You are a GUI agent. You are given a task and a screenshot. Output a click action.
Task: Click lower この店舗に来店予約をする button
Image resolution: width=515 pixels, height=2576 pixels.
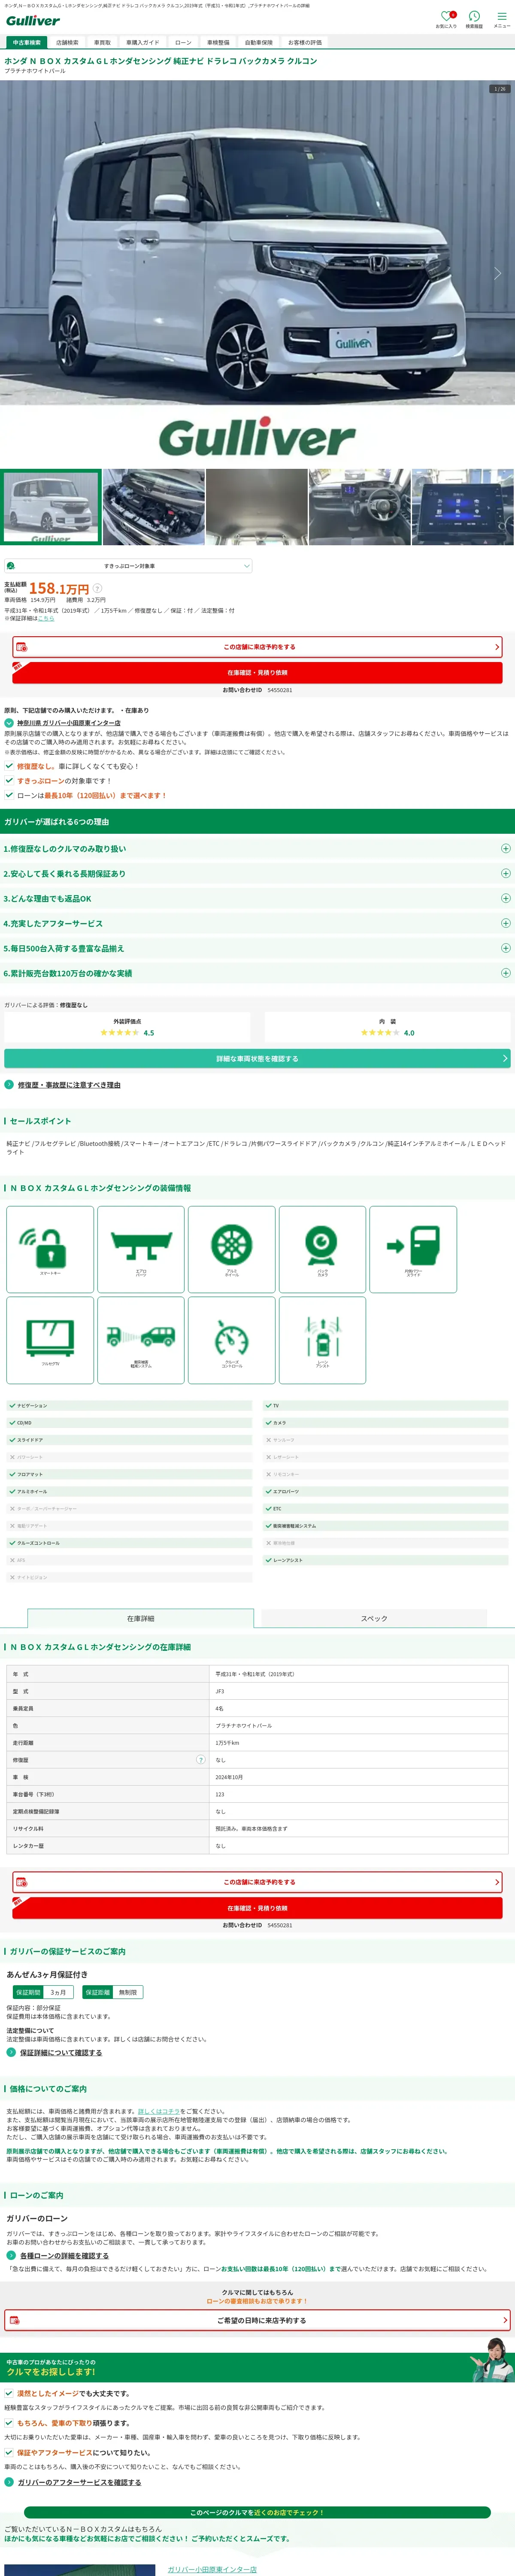pos(257,1882)
